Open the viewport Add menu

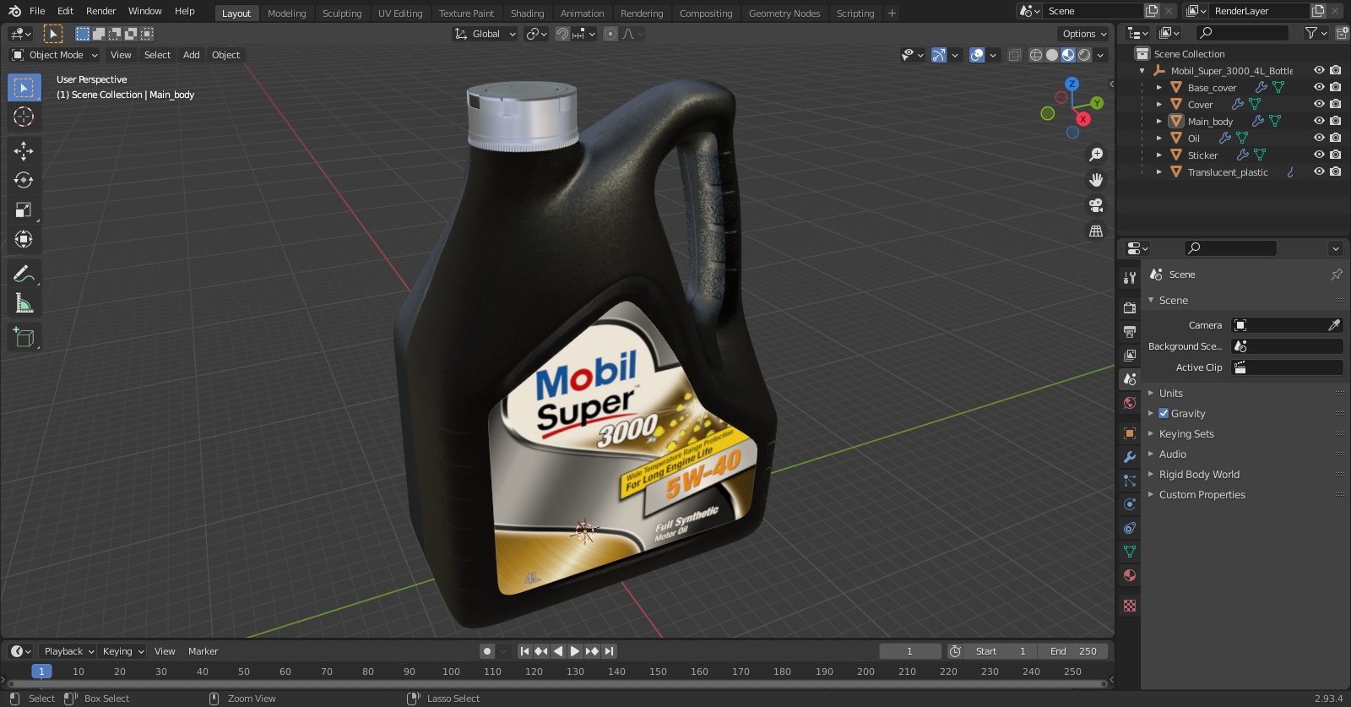(x=192, y=55)
